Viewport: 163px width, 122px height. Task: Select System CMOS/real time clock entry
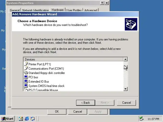pos(46,86)
